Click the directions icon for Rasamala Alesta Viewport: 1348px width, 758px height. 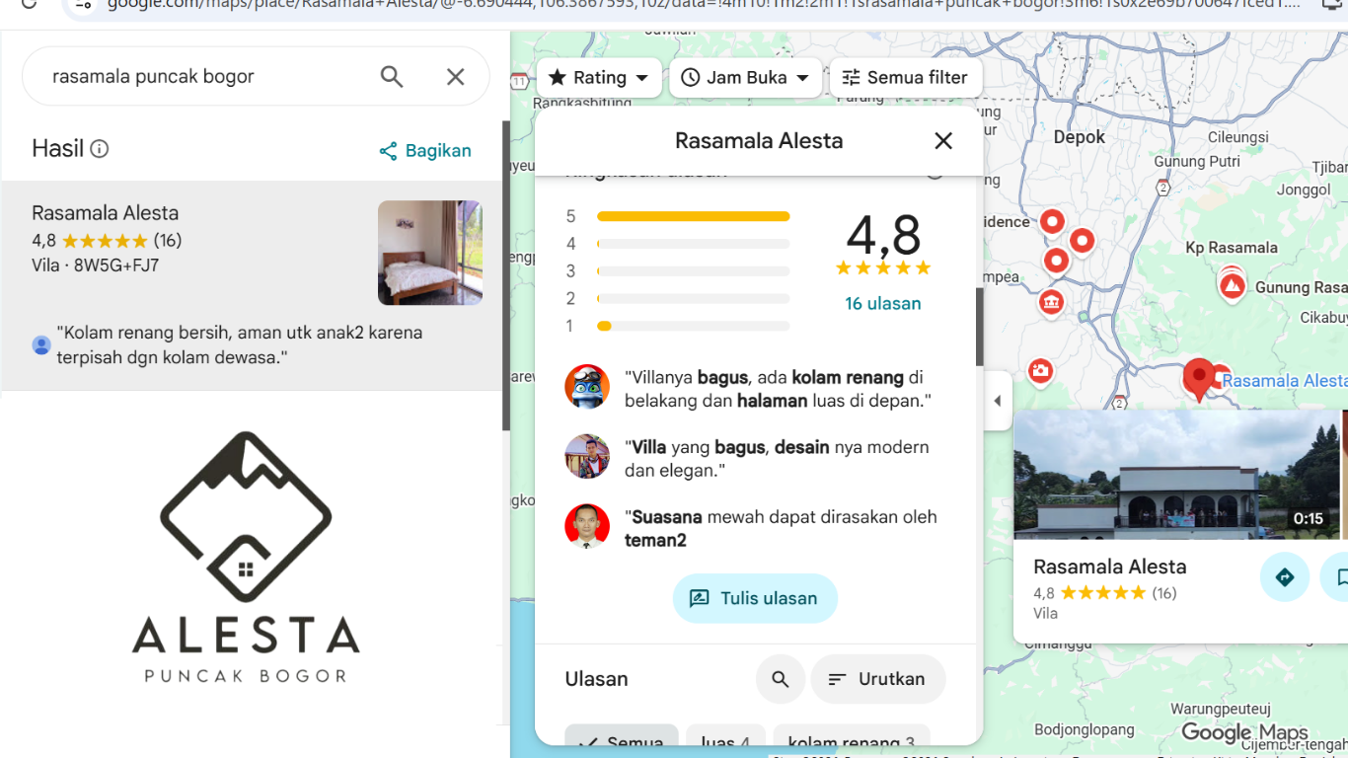1284,577
